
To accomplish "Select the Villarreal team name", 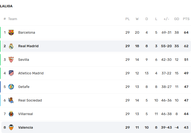I will pyautogui.click(x=26, y=114).
